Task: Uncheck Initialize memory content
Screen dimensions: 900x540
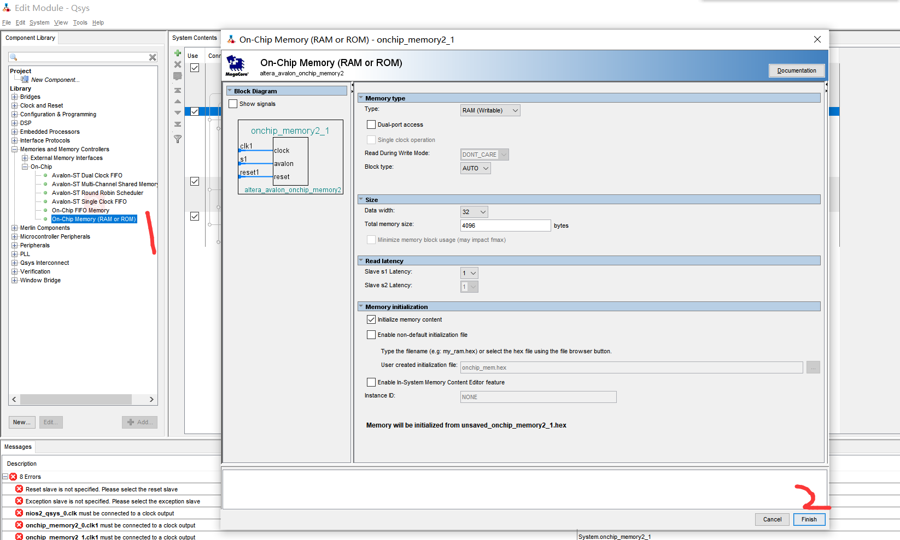Action: click(371, 319)
